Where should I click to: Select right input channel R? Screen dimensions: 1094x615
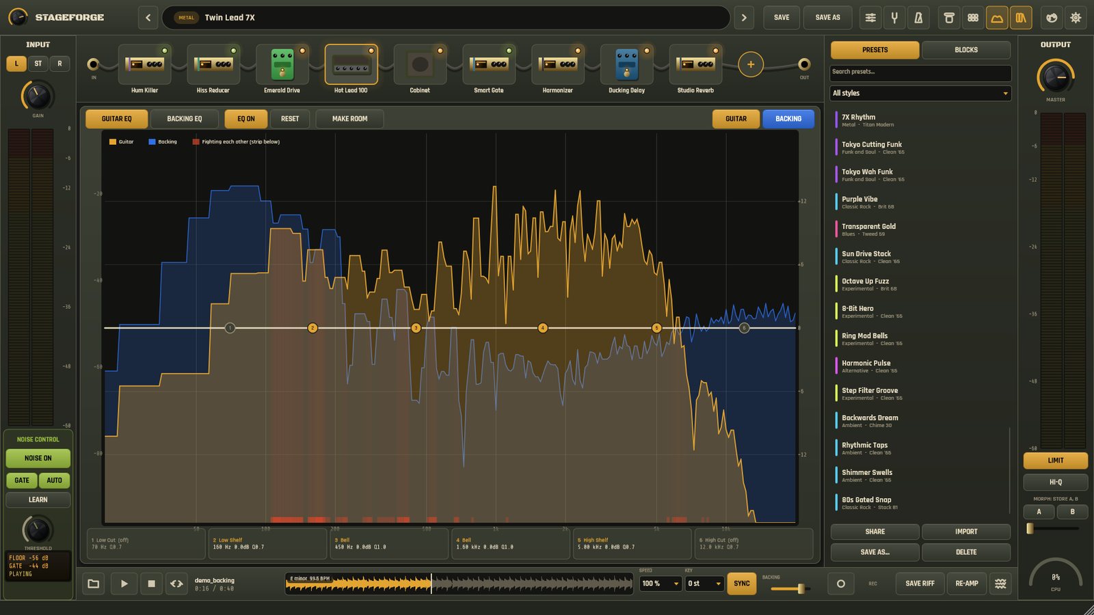59,64
